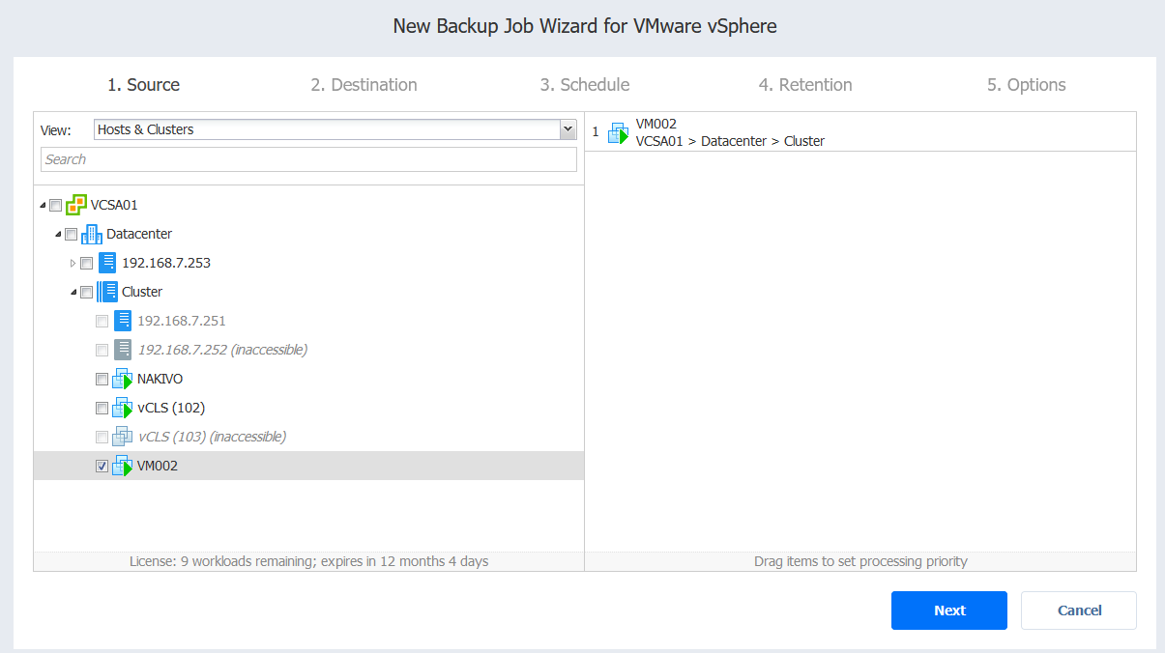Tick the NAKIVO VM checkbox
1165x653 pixels.
click(102, 380)
